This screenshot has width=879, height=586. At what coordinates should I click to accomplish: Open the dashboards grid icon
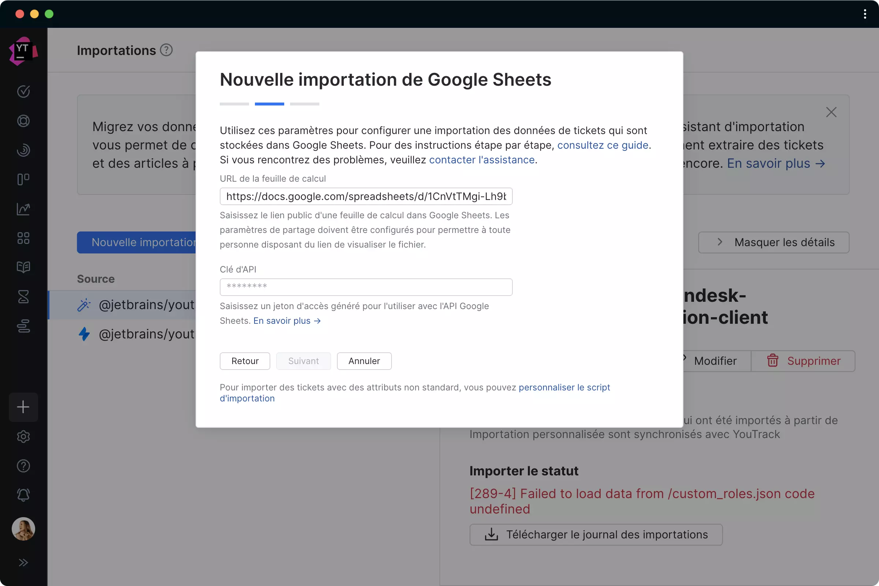tap(23, 238)
